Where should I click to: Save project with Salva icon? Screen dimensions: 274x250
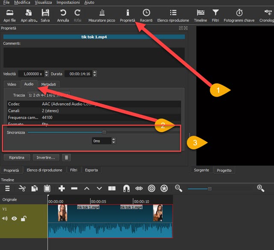[x=45, y=15]
